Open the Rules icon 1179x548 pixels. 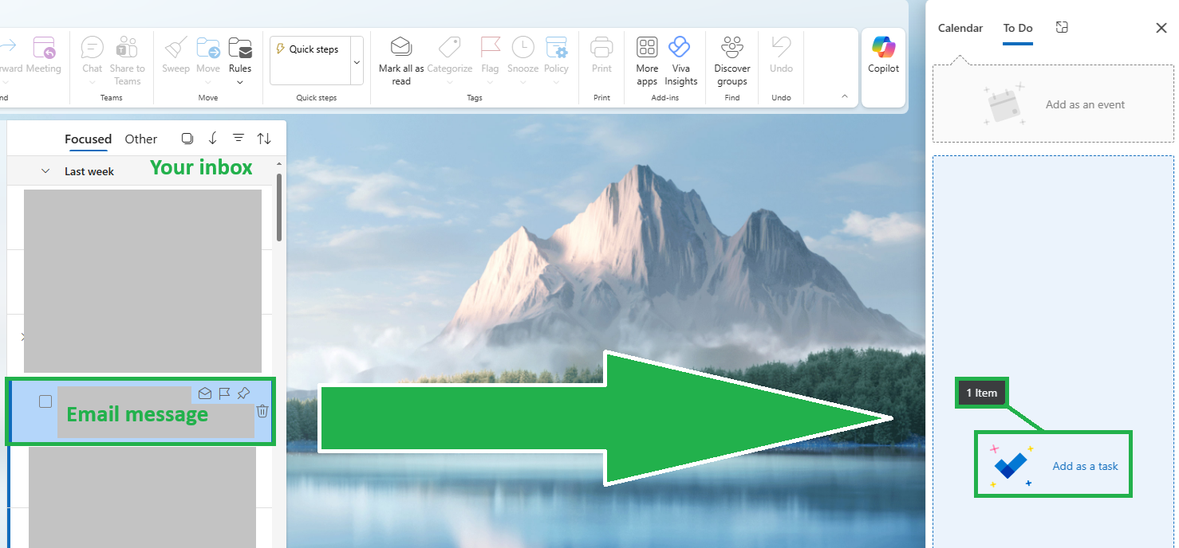240,48
